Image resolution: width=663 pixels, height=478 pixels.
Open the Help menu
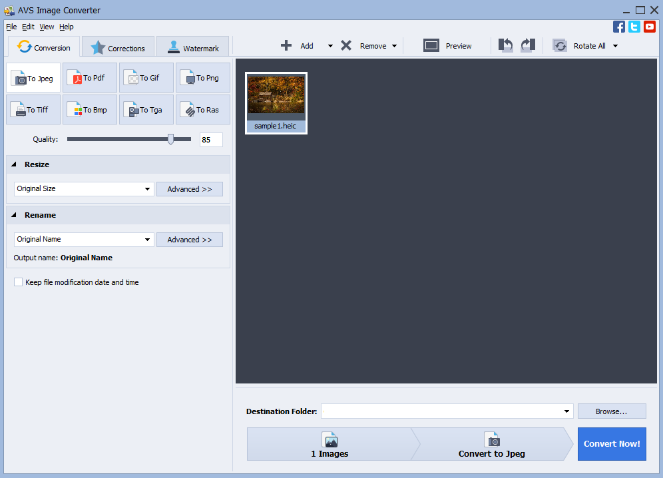pyautogui.click(x=67, y=27)
